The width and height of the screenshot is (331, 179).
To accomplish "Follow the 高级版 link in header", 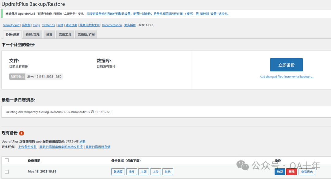I will pyautogui.click(x=26, y=25).
